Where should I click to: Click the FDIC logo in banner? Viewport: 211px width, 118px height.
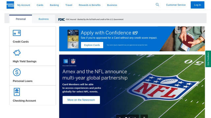pos(61,20)
